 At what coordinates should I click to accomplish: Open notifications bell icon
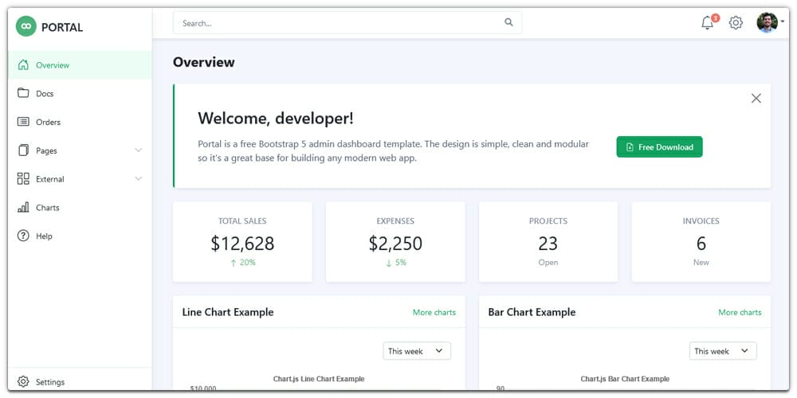pyautogui.click(x=707, y=23)
